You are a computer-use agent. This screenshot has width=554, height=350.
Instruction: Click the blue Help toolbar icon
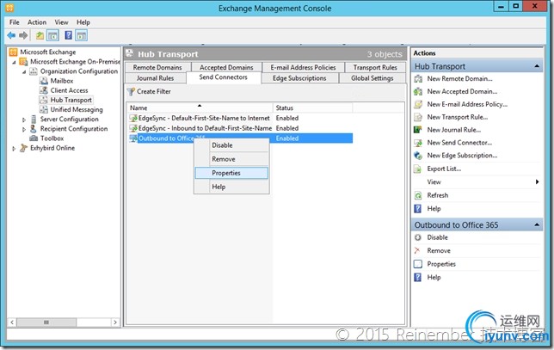[69, 35]
